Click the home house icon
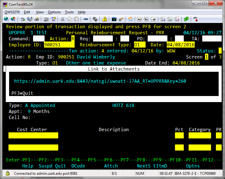 [x=130, y=19]
